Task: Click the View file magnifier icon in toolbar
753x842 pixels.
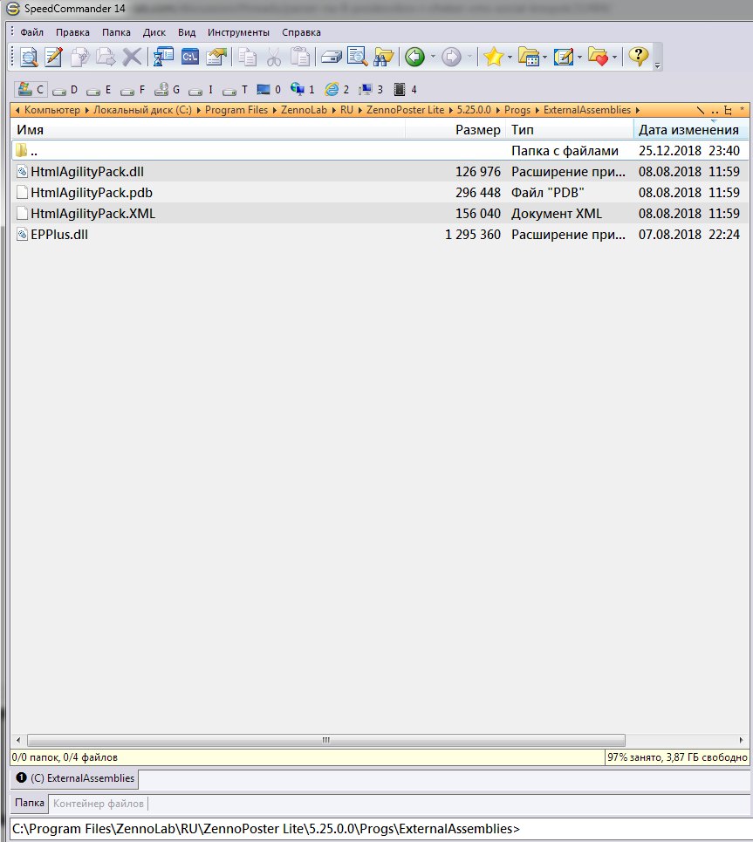Action: (x=29, y=57)
